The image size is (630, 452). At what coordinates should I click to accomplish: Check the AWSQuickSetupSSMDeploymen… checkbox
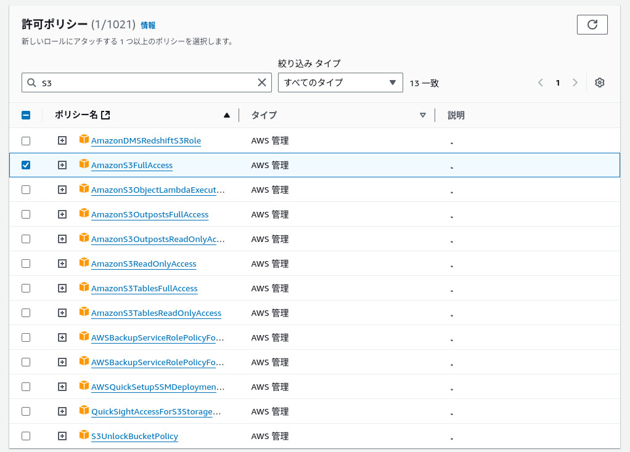tap(26, 387)
